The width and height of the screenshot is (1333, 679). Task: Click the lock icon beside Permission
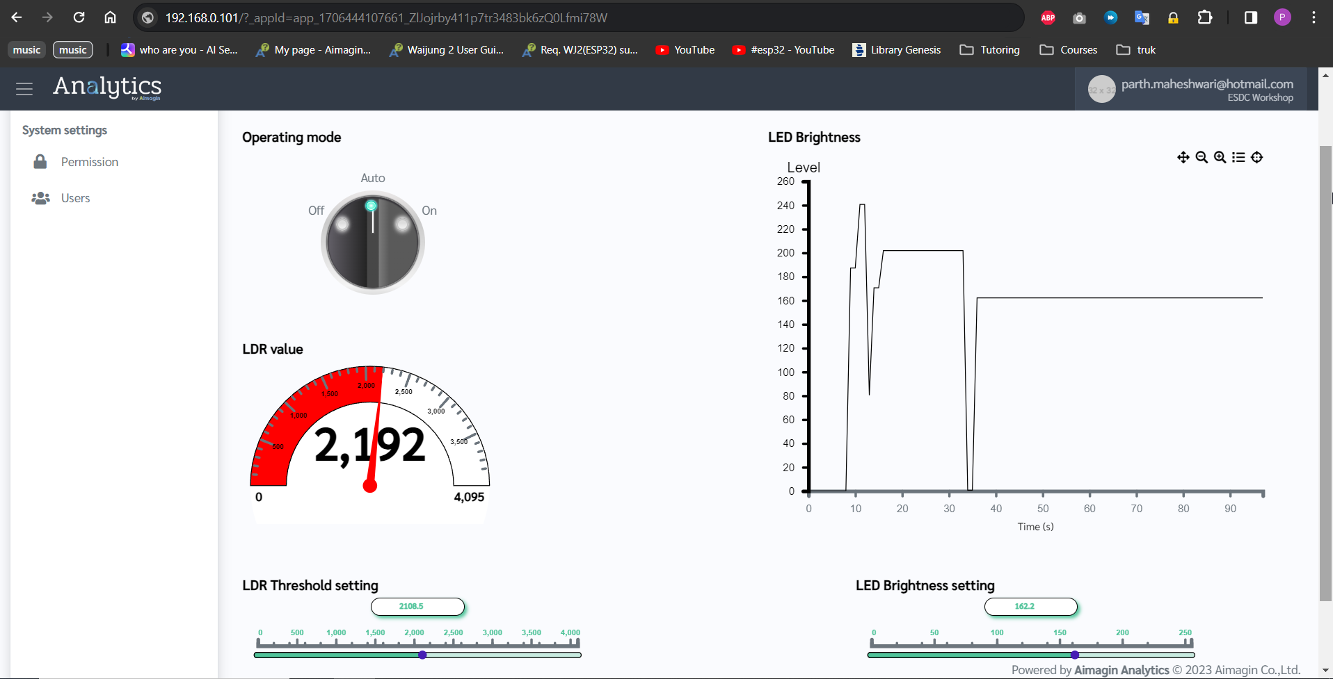[x=40, y=162]
